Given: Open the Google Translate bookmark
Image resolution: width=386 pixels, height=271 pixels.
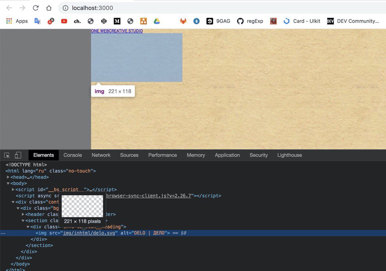Looking at the screenshot, I should (37, 21).
